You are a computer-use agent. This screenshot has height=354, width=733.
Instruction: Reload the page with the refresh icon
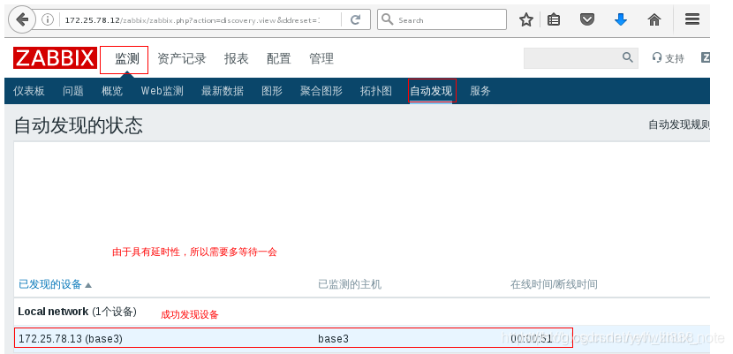[356, 19]
